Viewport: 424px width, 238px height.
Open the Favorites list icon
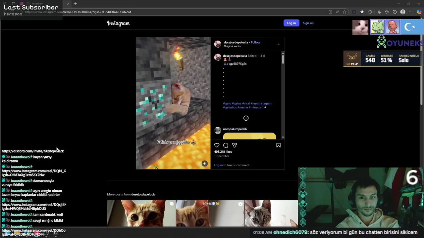pyautogui.click(x=387, y=12)
